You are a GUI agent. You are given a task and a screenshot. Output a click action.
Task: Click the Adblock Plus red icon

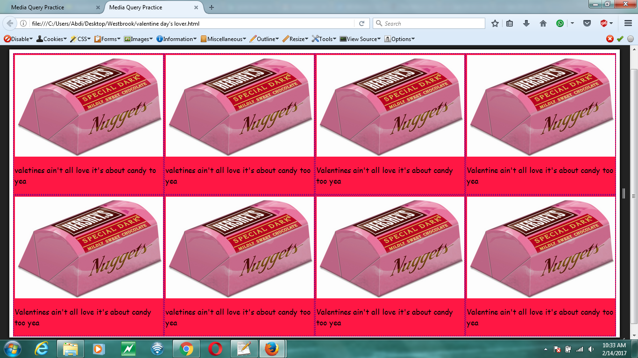pos(603,23)
